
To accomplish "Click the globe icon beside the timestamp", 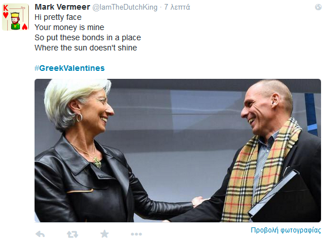I will pos(318,7).
